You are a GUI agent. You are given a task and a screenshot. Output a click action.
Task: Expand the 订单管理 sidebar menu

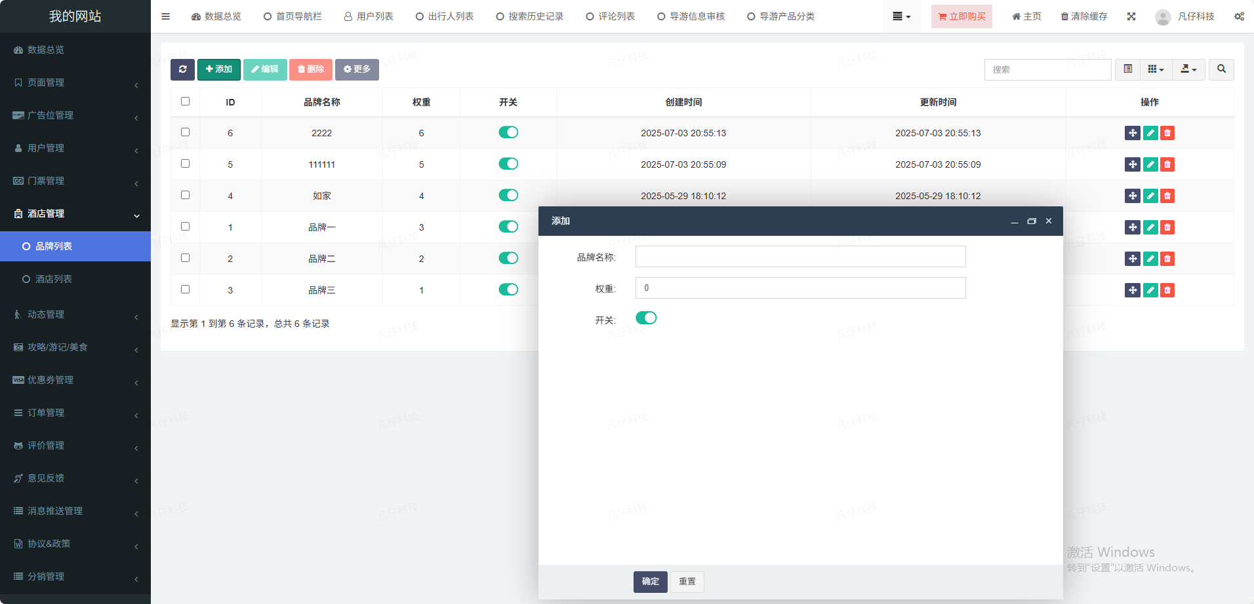click(x=75, y=413)
